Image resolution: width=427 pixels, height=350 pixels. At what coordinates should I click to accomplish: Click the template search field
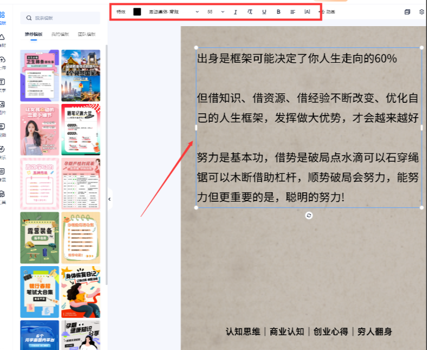click(x=60, y=18)
